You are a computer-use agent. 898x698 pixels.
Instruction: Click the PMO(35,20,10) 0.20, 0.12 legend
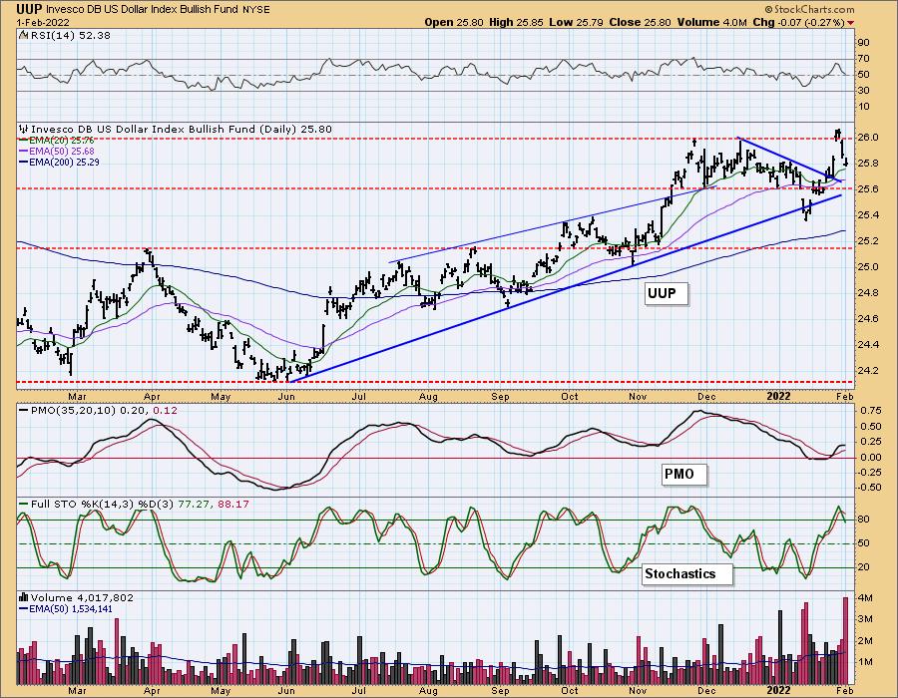pyautogui.click(x=98, y=410)
